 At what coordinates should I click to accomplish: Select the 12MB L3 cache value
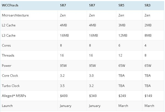(123, 35)
